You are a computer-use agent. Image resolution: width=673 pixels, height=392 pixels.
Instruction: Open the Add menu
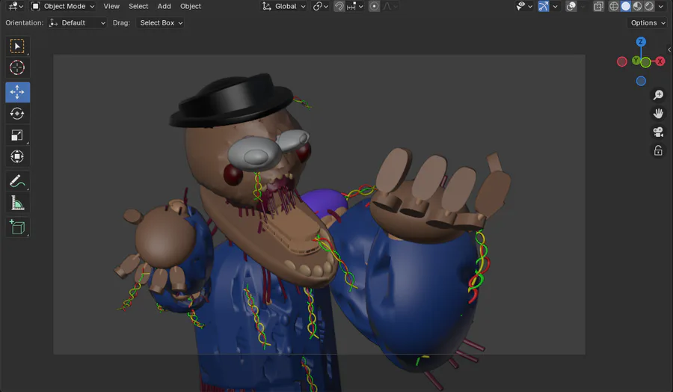[164, 6]
